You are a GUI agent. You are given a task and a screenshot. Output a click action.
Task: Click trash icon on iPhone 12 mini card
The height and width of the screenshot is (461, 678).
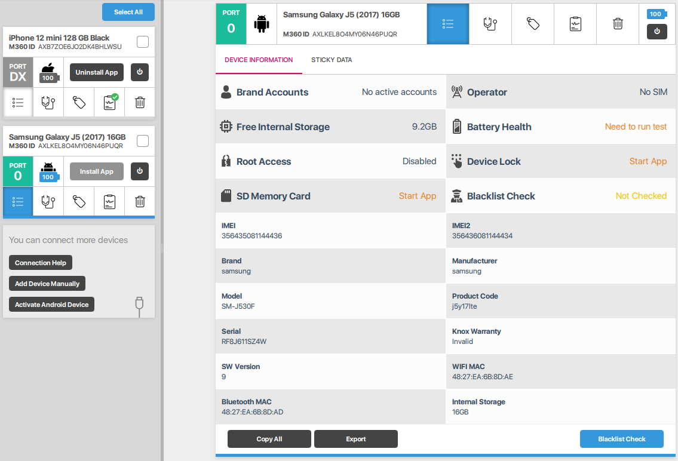click(x=140, y=102)
